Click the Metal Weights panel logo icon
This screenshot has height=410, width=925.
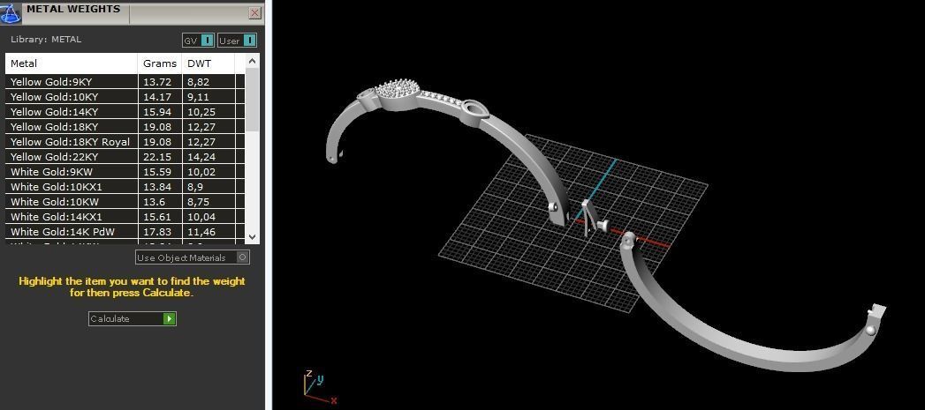11,12
